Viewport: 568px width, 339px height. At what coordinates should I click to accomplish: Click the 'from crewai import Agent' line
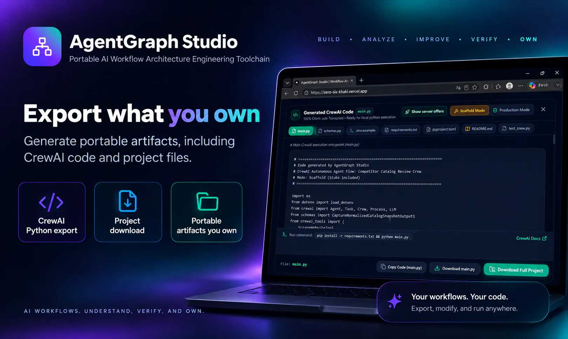click(343, 209)
